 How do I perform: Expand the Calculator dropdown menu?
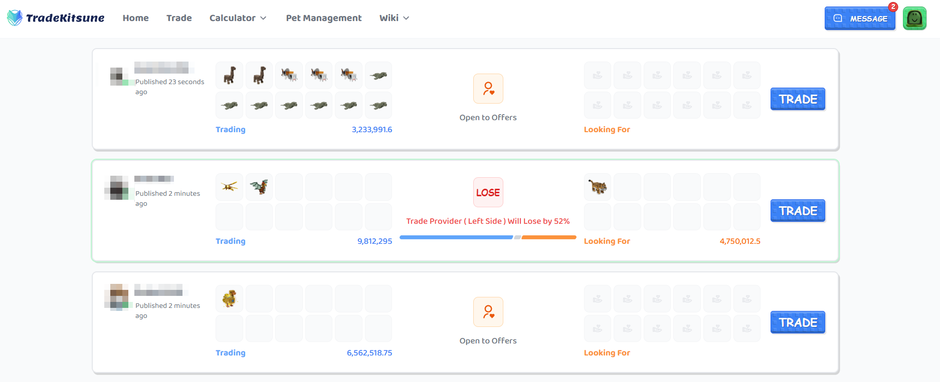238,18
